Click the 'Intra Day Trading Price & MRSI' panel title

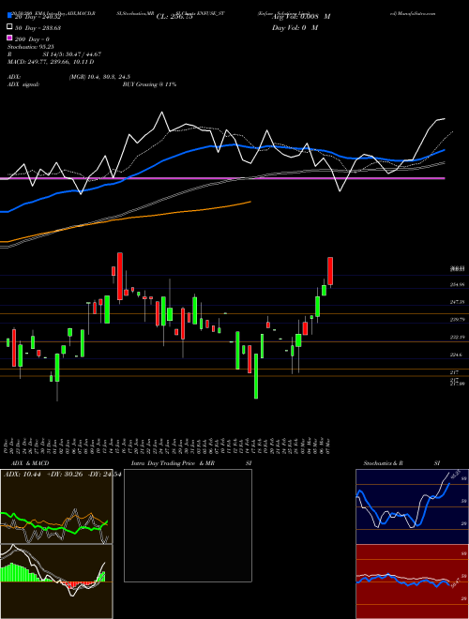tap(191, 463)
